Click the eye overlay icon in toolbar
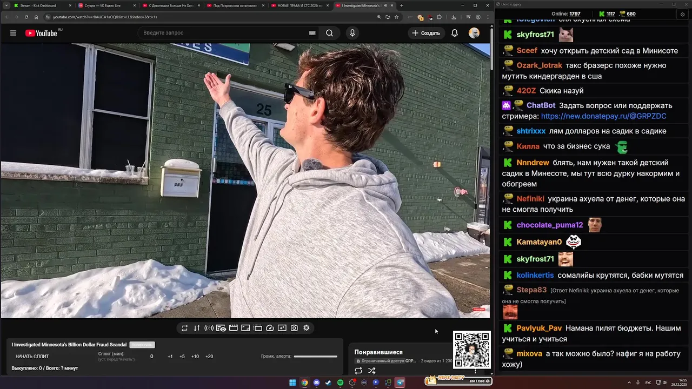The image size is (692, 389). pos(221,328)
